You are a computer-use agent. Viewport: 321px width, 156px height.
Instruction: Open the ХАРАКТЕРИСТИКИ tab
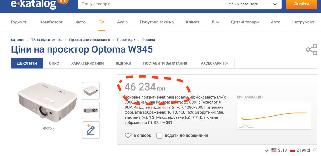pyautogui.click(x=87, y=63)
